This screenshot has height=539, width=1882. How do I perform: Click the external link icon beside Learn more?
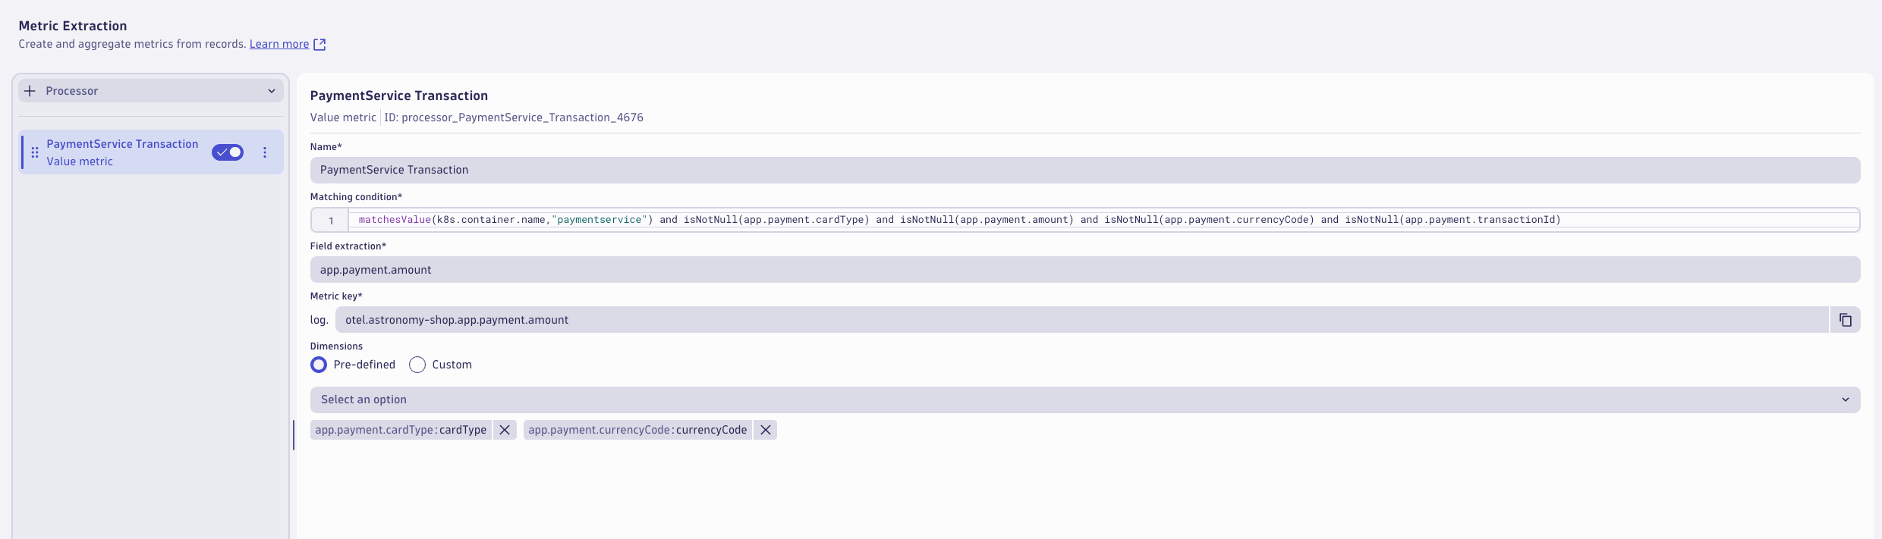point(319,45)
